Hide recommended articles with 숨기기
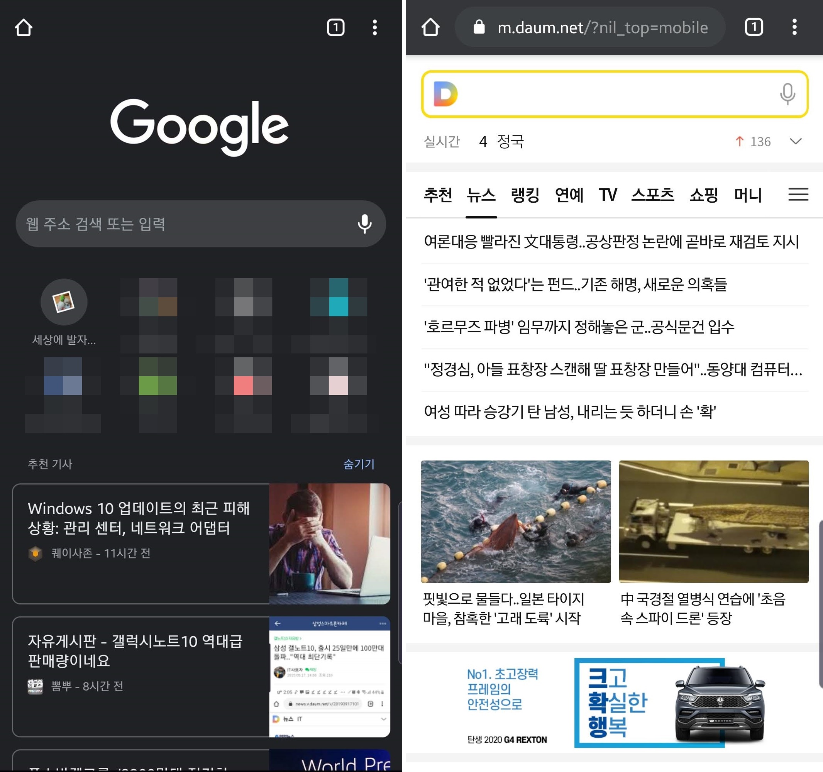Screen dimensions: 823x772 [359, 464]
